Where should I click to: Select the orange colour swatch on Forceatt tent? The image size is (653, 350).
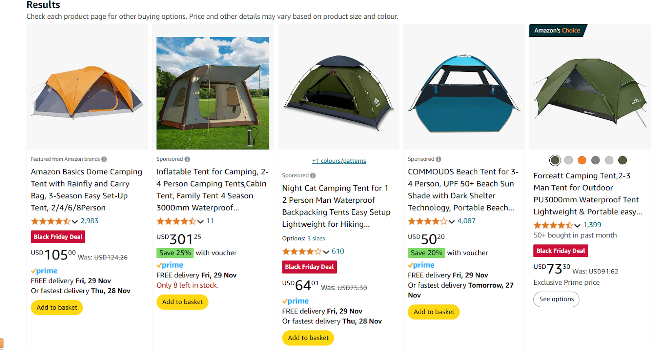(582, 160)
